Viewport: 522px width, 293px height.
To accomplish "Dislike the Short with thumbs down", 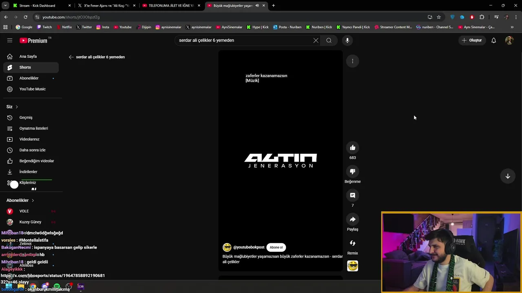I will tap(353, 171).
